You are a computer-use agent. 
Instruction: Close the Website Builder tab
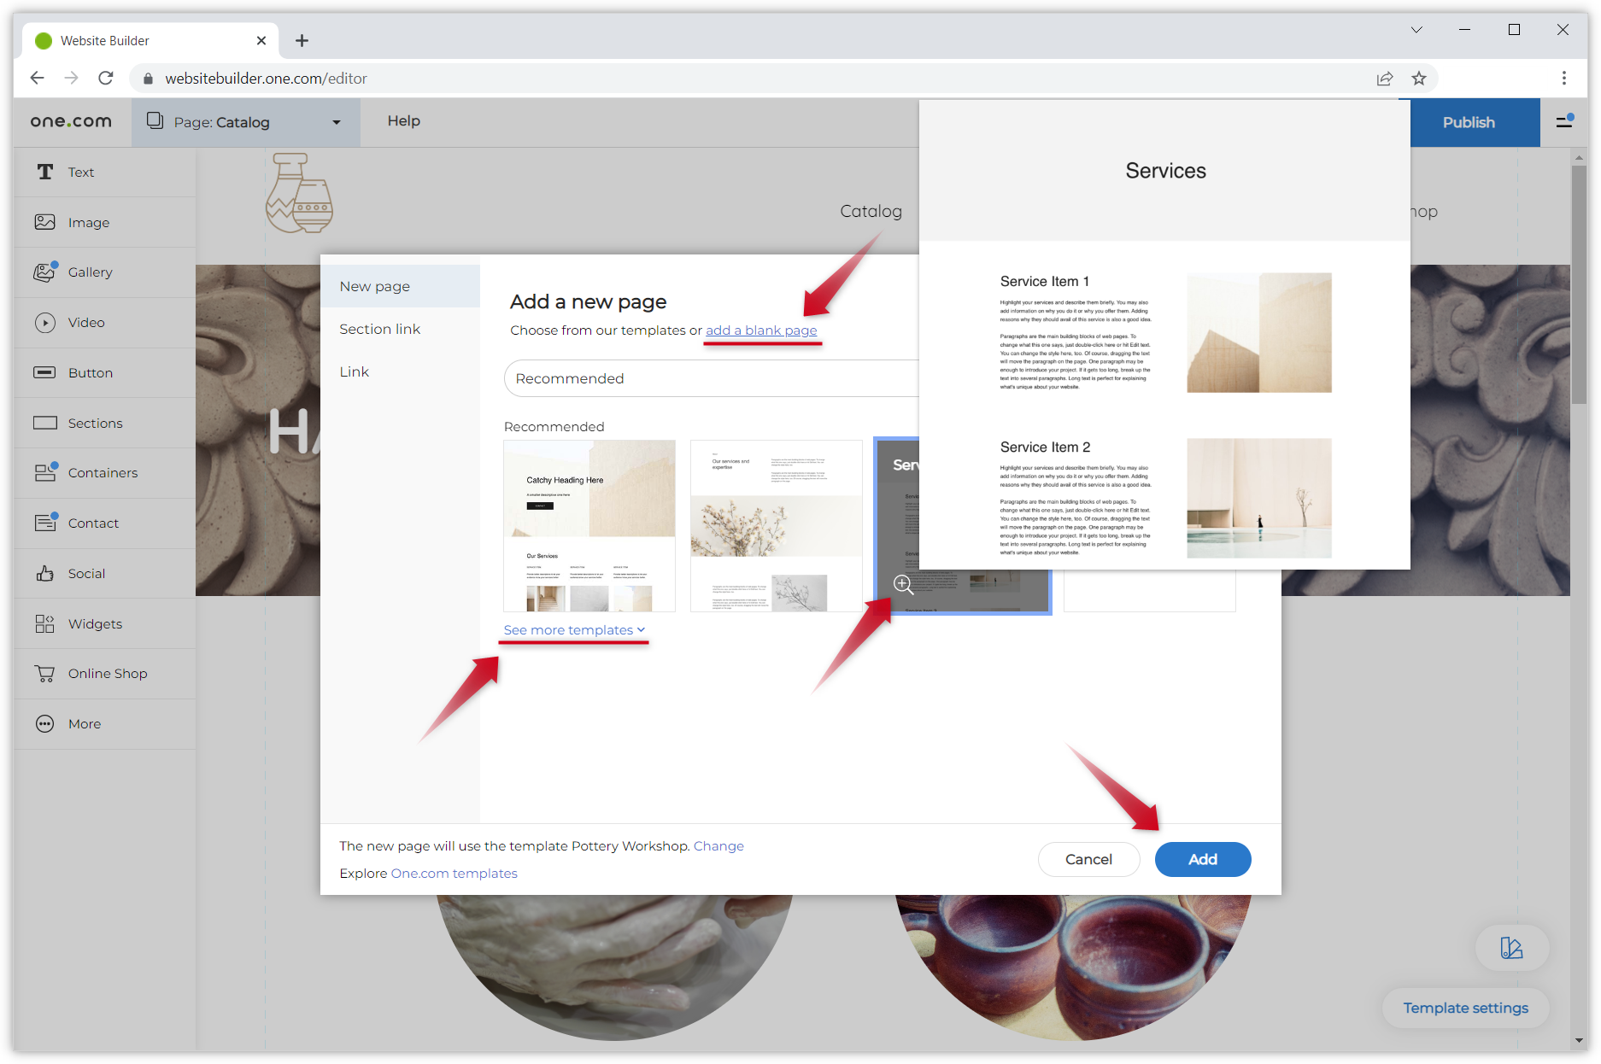pyautogui.click(x=261, y=40)
